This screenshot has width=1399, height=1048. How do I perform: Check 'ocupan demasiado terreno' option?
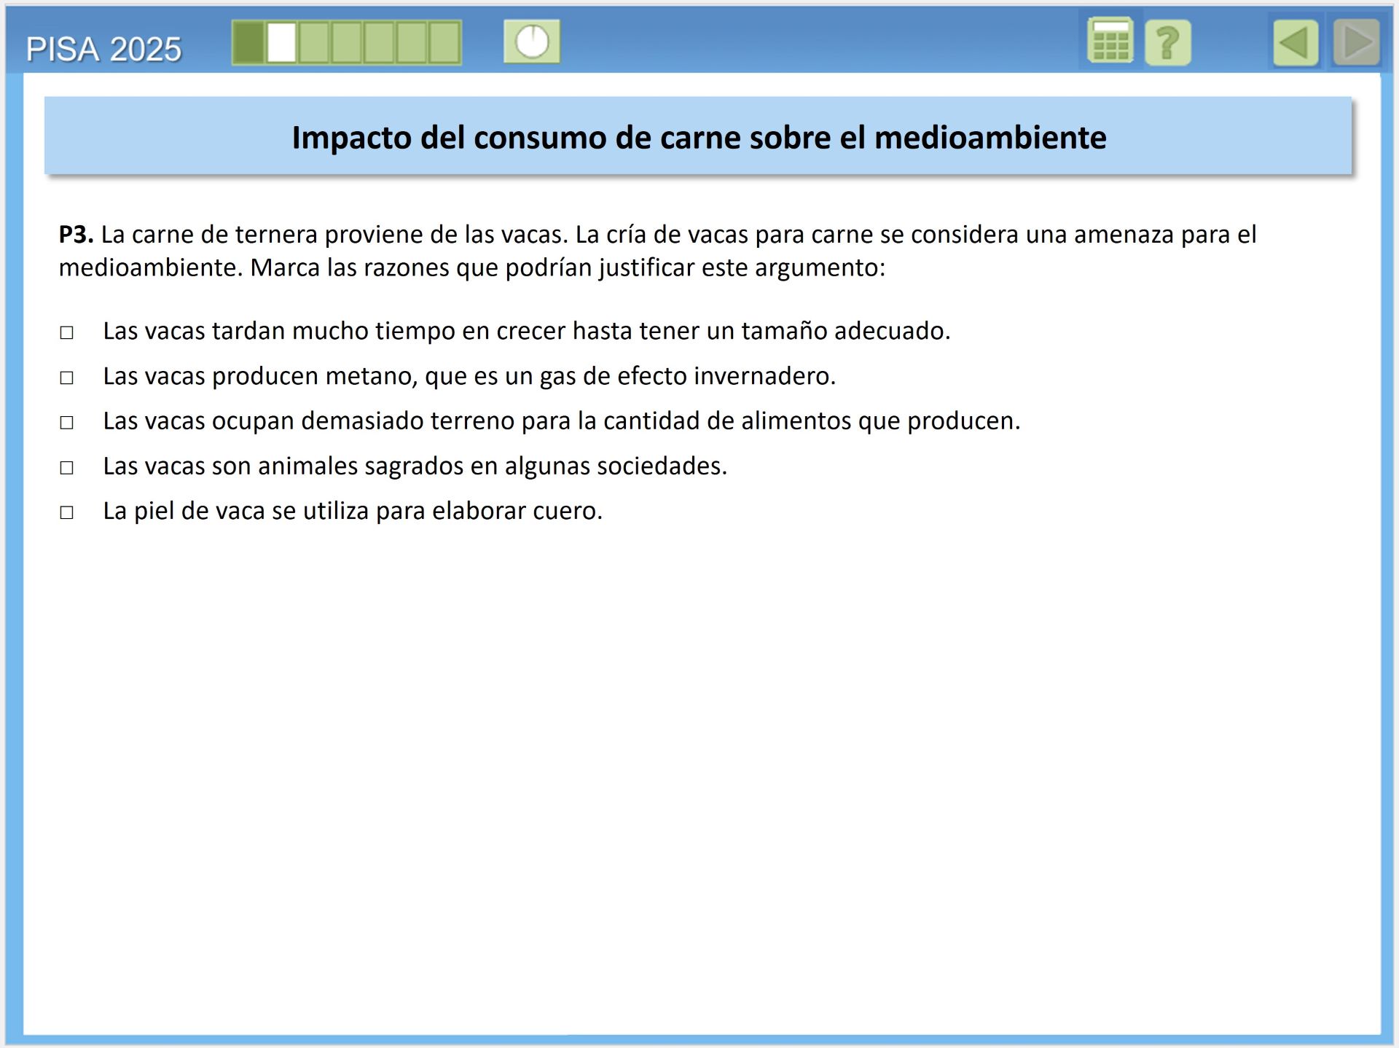pos(66,423)
